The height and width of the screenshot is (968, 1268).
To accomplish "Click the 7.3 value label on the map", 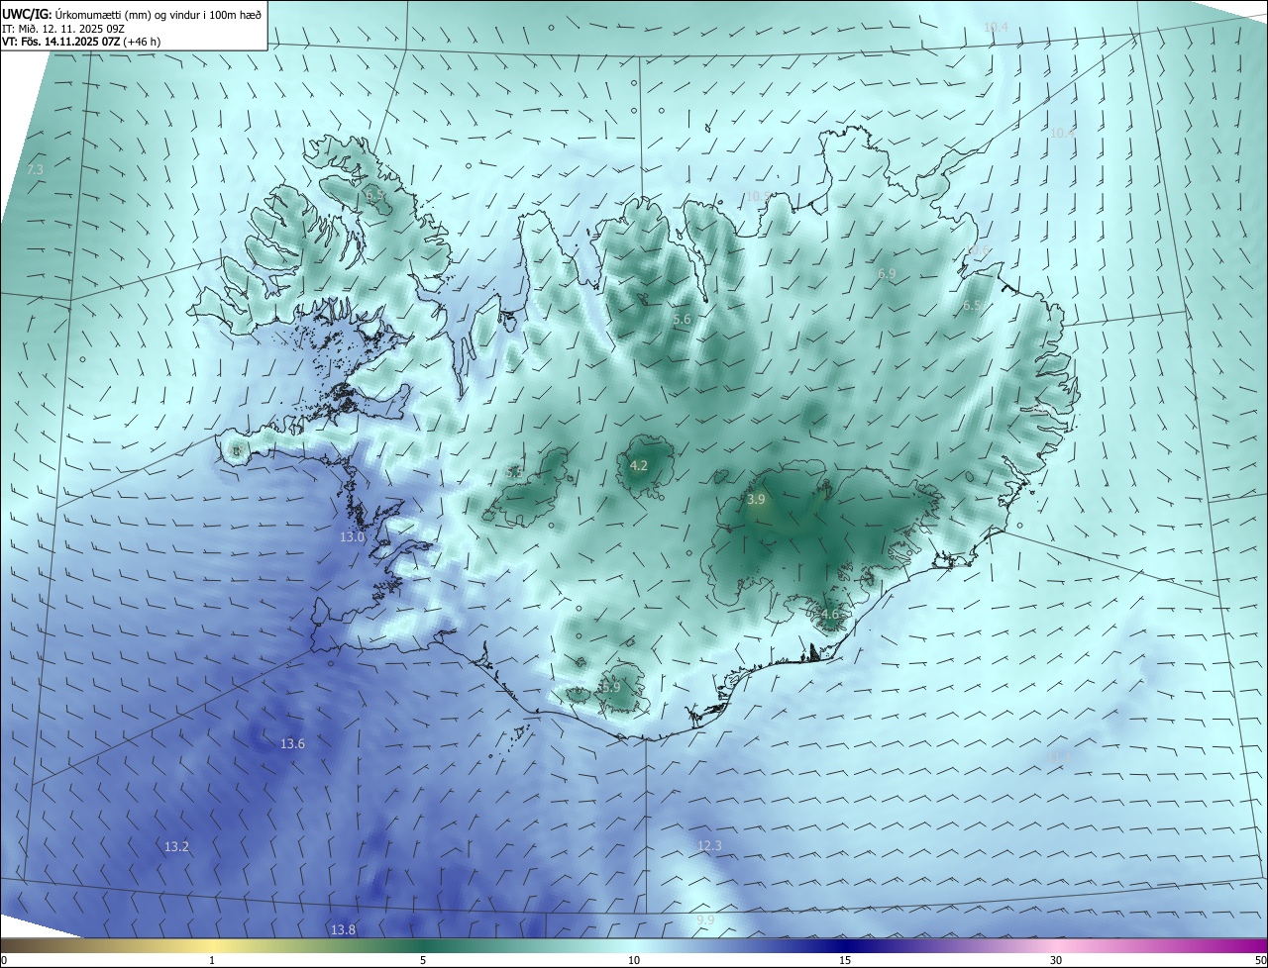I will pos(35,170).
